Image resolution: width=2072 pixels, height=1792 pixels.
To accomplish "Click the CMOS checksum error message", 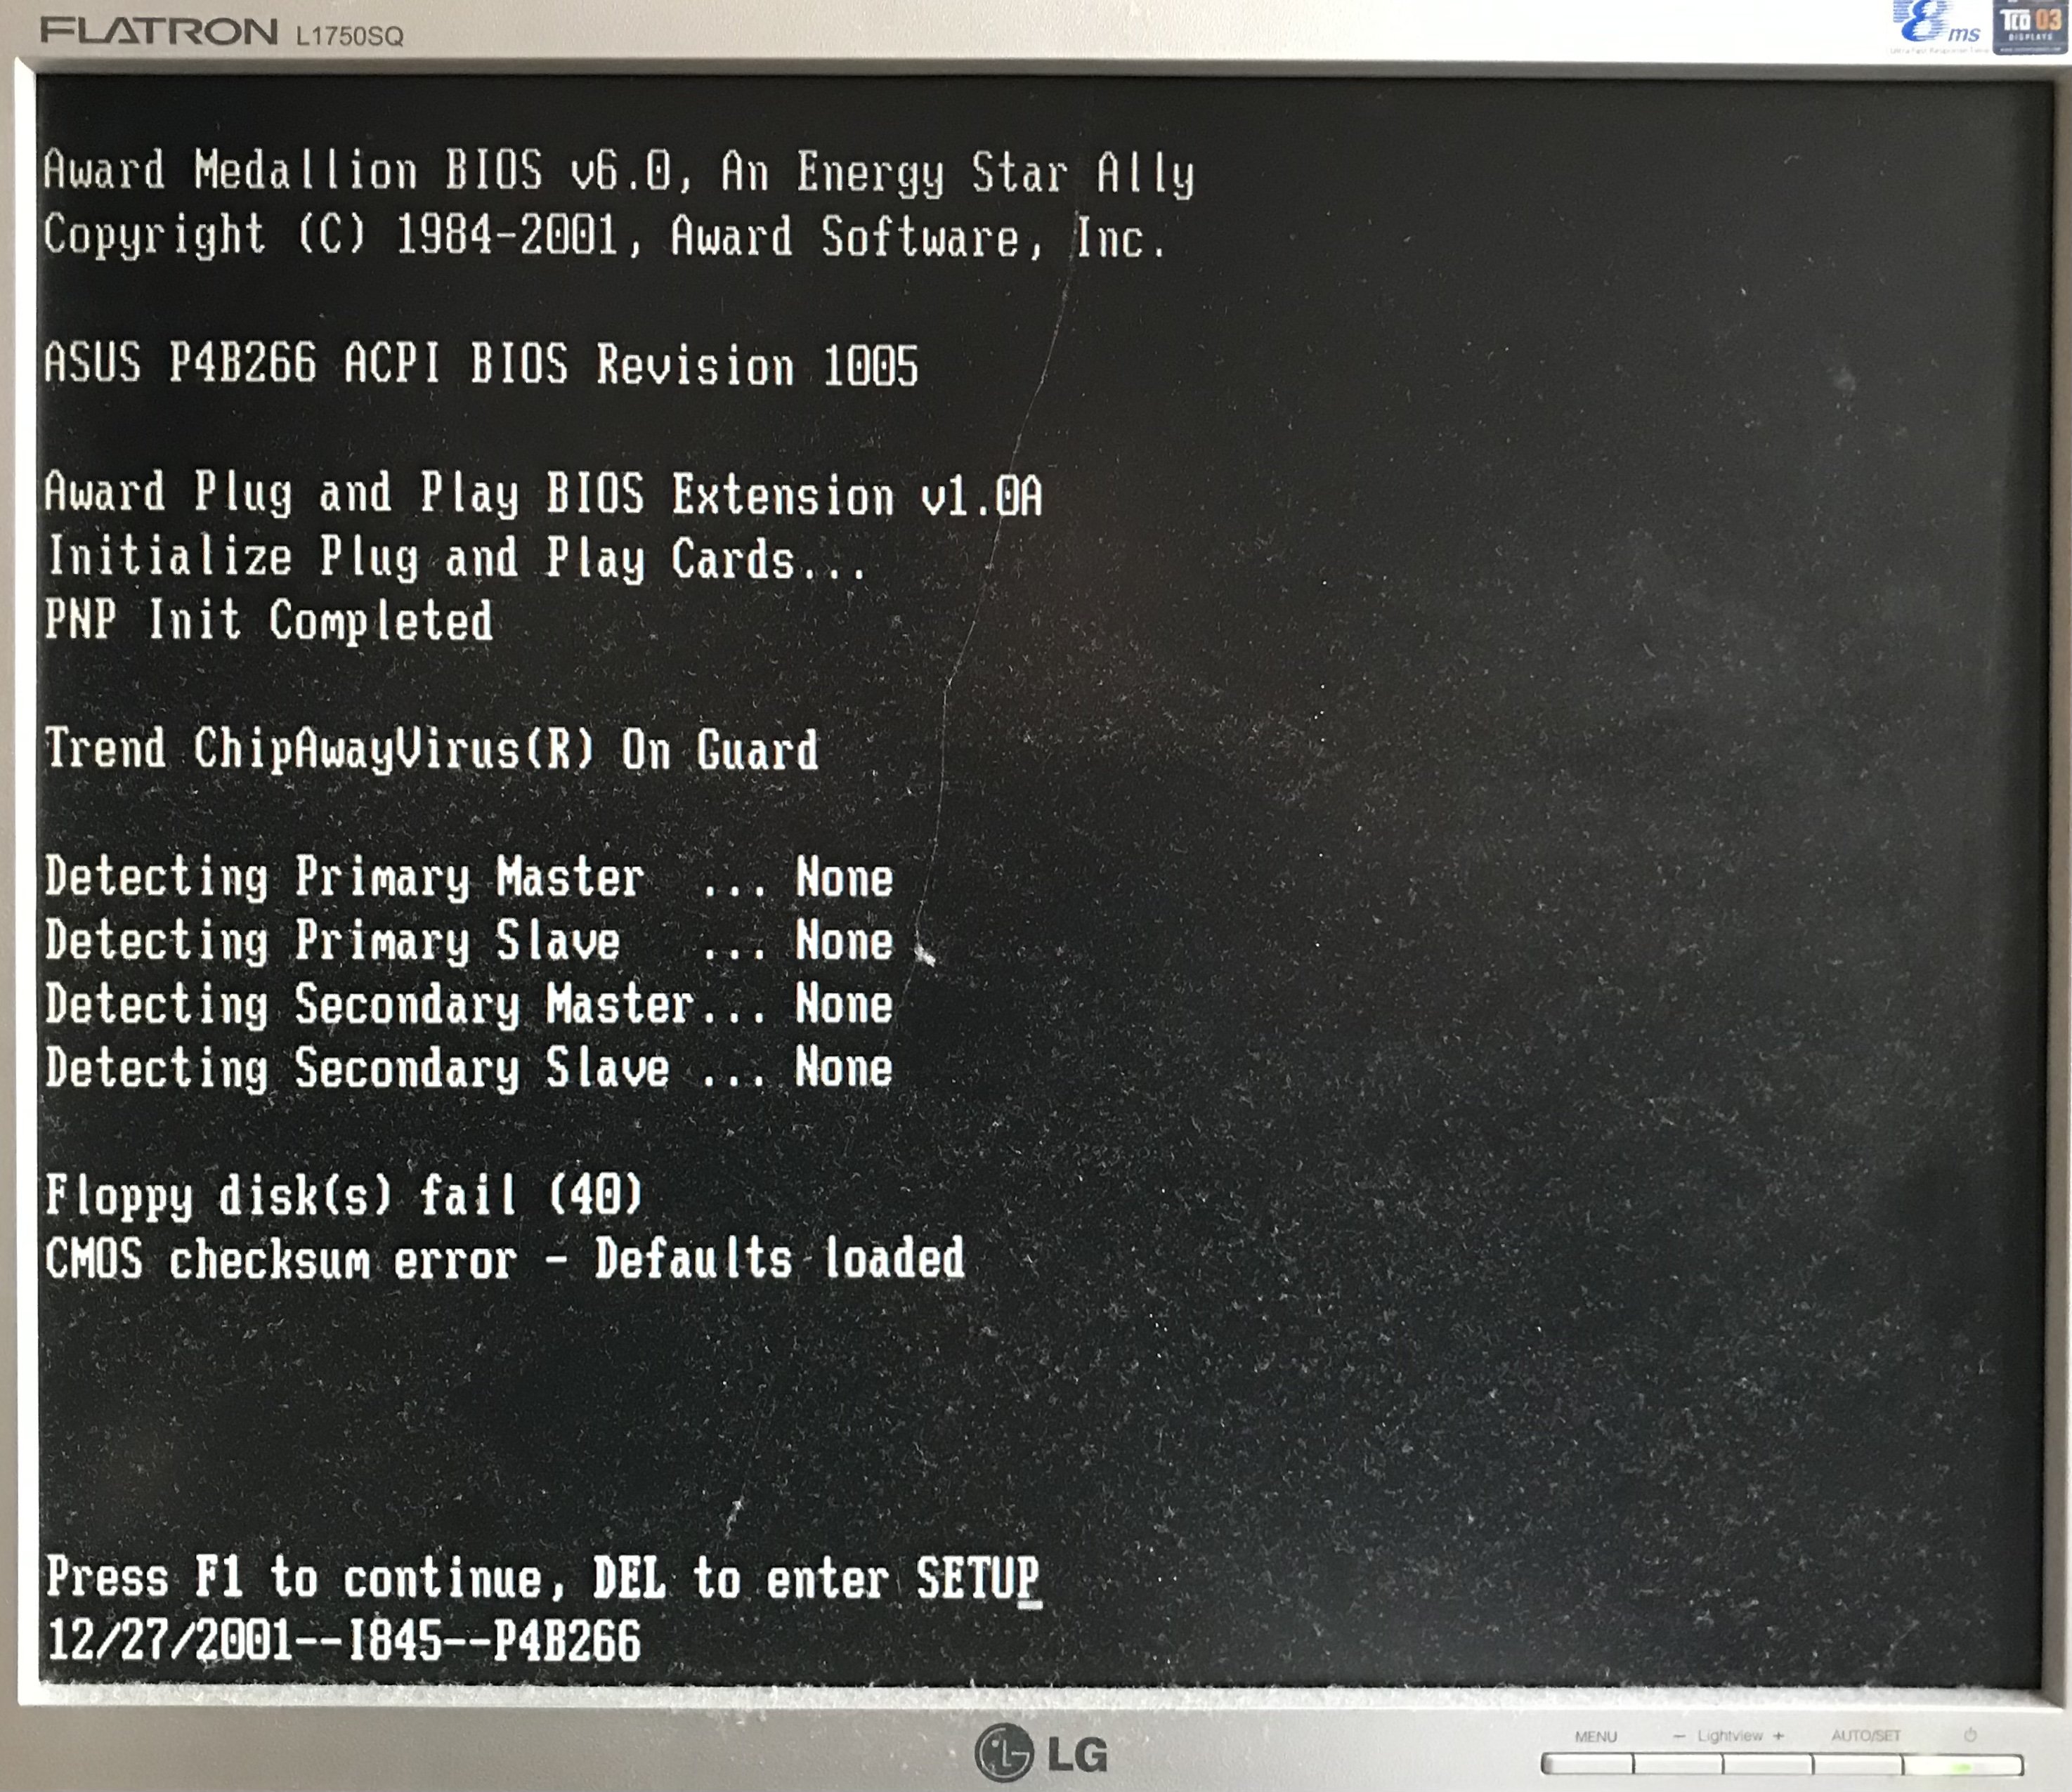I will 504,1259.
